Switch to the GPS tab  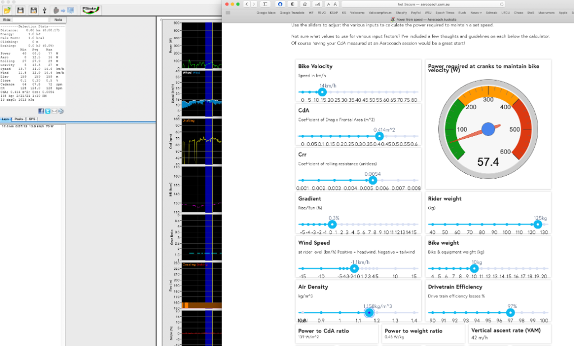pyautogui.click(x=32, y=119)
